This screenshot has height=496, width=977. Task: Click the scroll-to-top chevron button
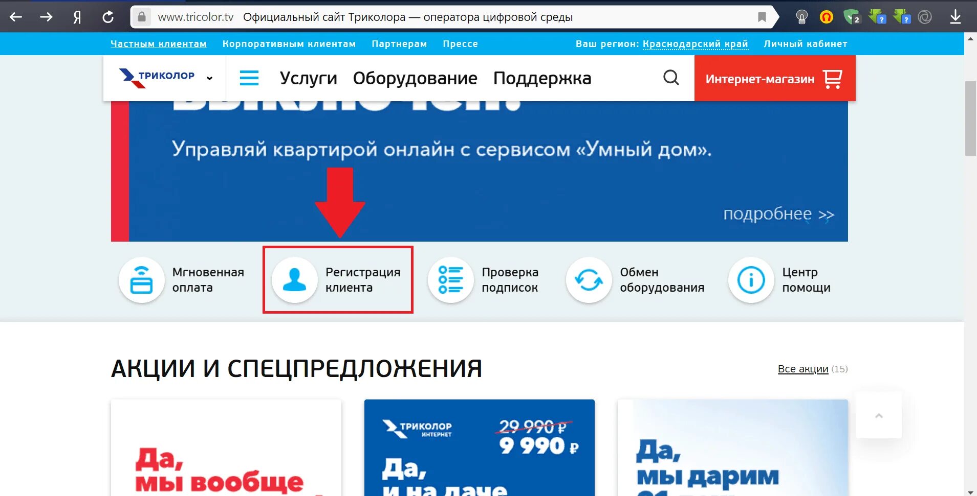[x=879, y=415]
